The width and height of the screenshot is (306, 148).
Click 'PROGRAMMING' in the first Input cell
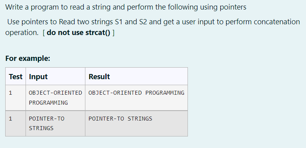(48, 102)
